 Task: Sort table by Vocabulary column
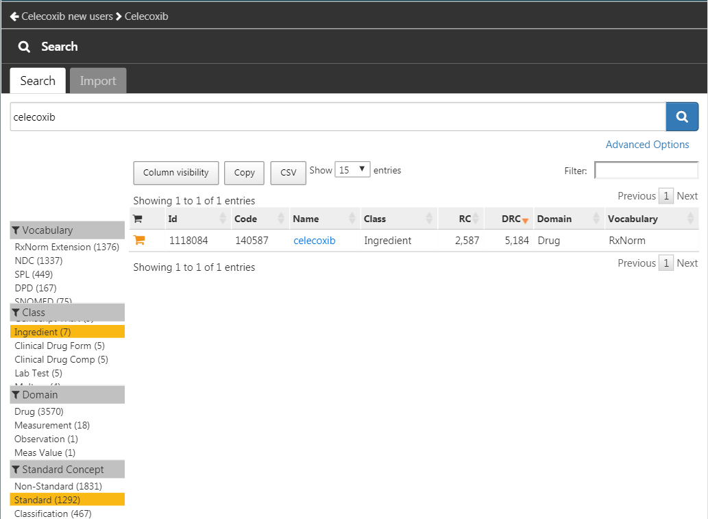tap(652, 219)
